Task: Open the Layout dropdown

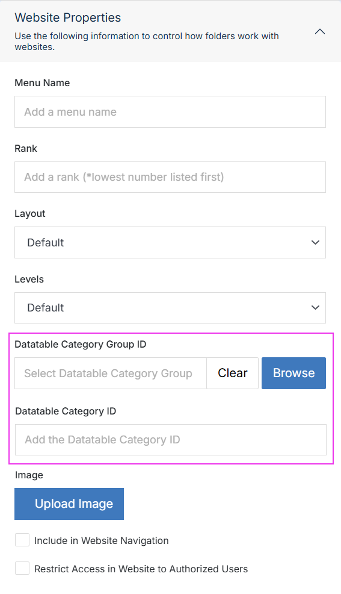Action: [x=170, y=242]
